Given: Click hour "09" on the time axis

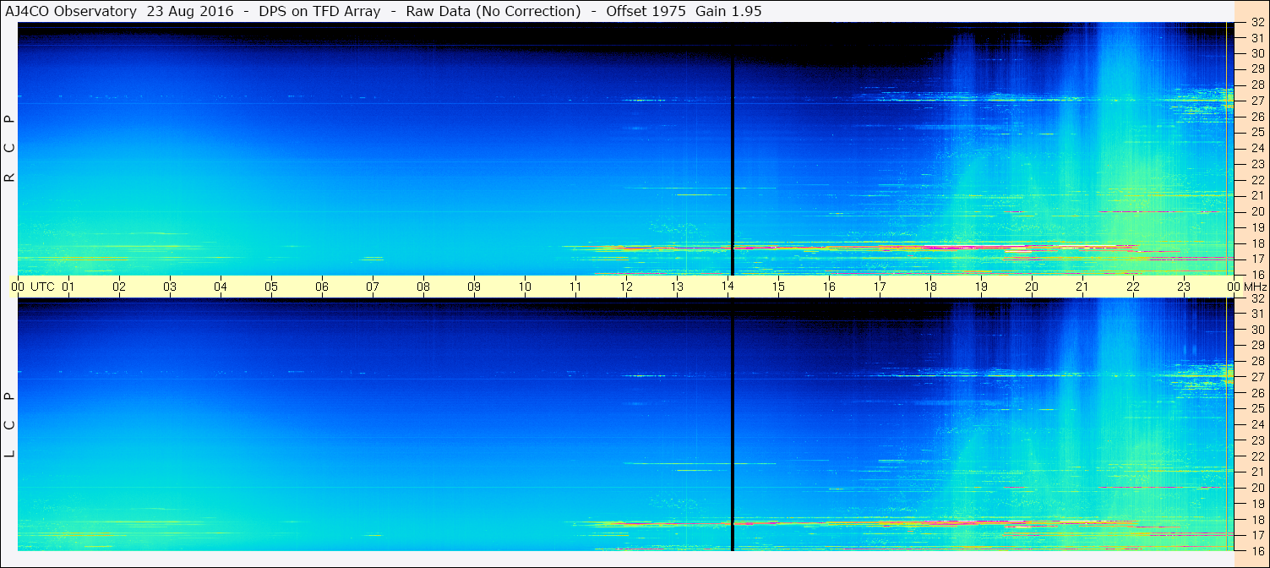Looking at the screenshot, I should click(474, 287).
